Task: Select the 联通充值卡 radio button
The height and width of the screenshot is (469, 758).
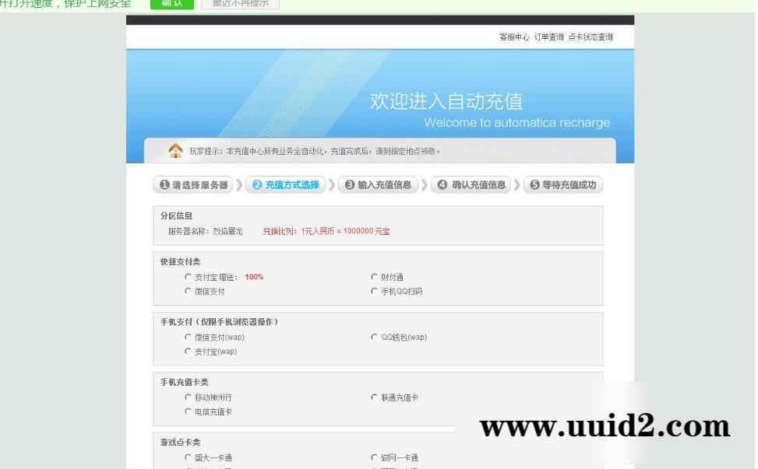Action: (x=375, y=397)
